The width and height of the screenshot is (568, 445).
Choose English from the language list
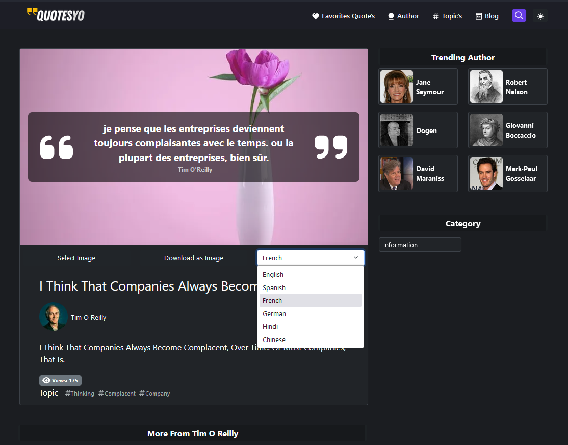[311, 274]
